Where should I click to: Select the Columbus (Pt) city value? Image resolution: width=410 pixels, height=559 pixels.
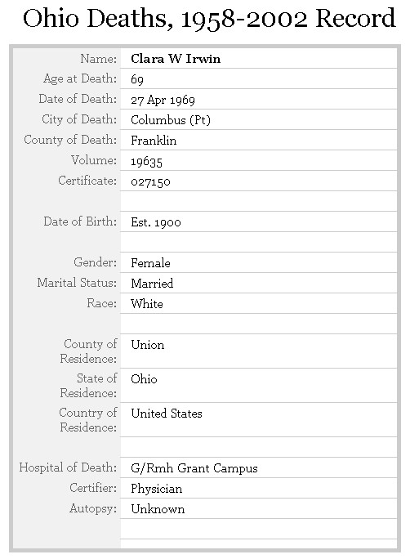[171, 120]
